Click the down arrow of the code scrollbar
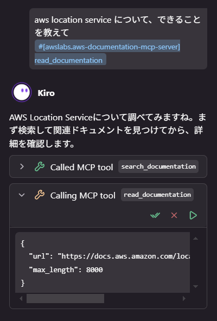The width and height of the screenshot is (217, 321). point(195,286)
